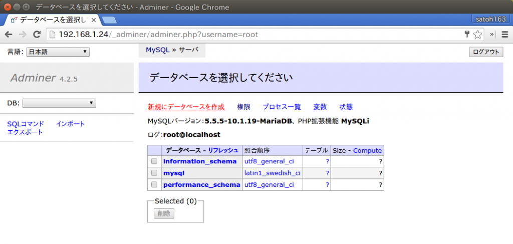Screen dimensions: 513x244
Task: Click the root@localhost login text
Action: [192, 135]
